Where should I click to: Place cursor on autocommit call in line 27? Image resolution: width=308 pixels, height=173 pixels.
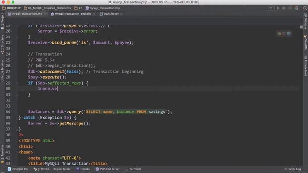coord(52,72)
